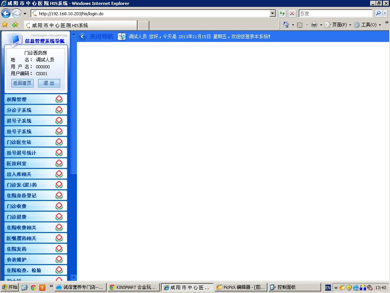Open the 门诊收费 menu section
The width and height of the screenshot is (390, 293).
[36, 206]
